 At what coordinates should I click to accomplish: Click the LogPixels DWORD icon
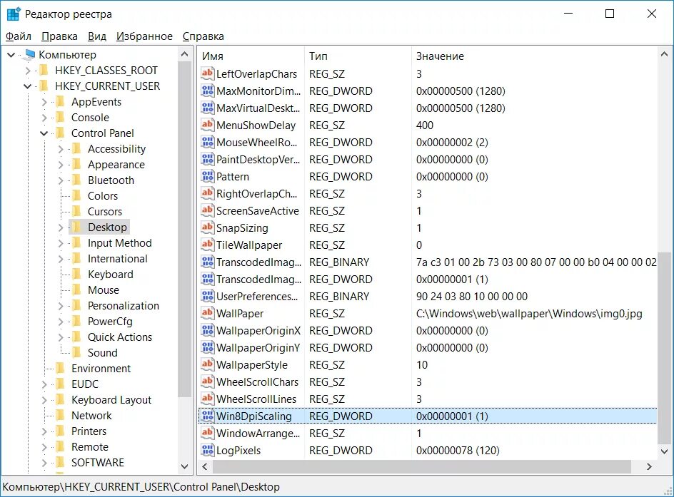pos(208,450)
